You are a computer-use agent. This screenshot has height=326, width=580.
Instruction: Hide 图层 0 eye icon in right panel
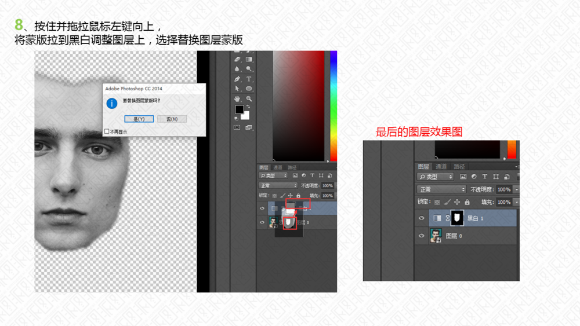(x=421, y=236)
